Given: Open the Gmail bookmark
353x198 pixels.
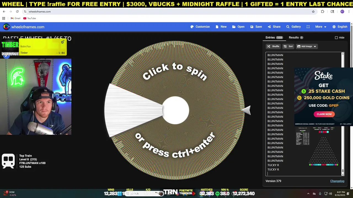Looking at the screenshot, I should [15, 18].
